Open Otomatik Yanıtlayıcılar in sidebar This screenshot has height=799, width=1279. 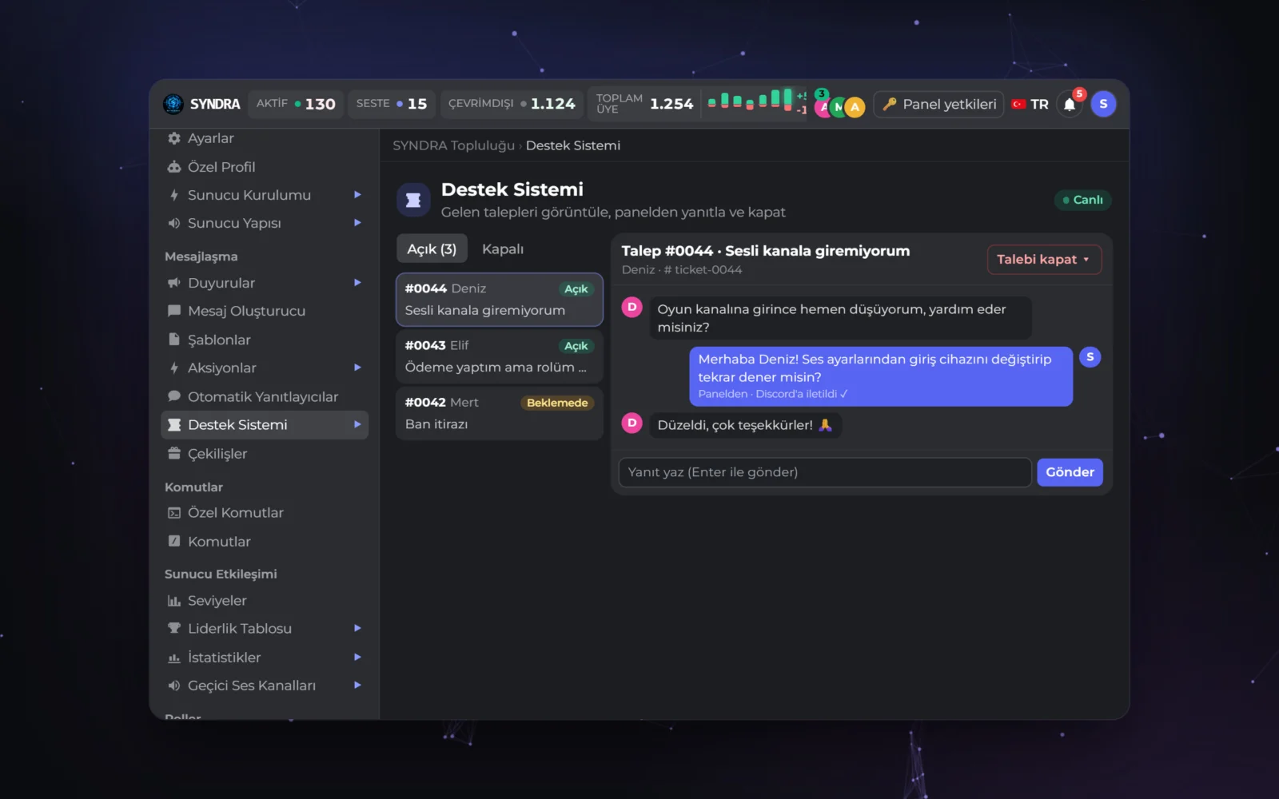tap(265, 396)
